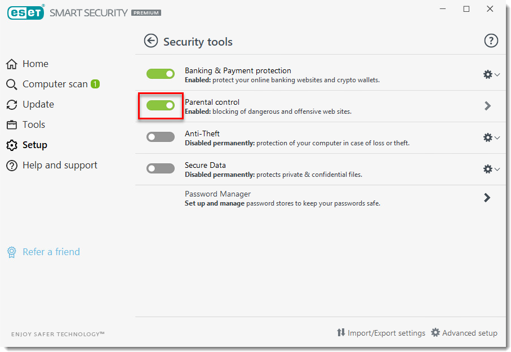Click the back arrow beside Security tools
The width and height of the screenshot is (511, 352).
[x=150, y=41]
